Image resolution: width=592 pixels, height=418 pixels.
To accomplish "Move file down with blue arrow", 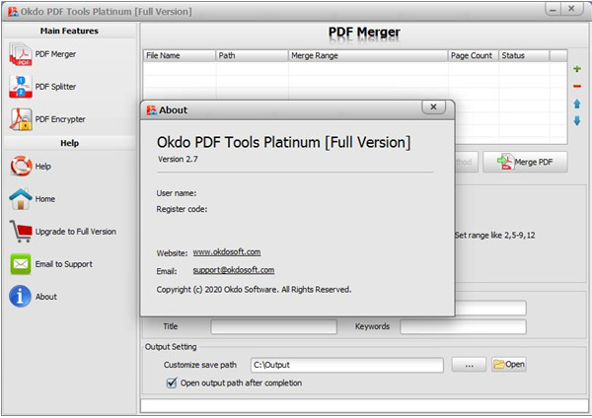I will [x=577, y=120].
